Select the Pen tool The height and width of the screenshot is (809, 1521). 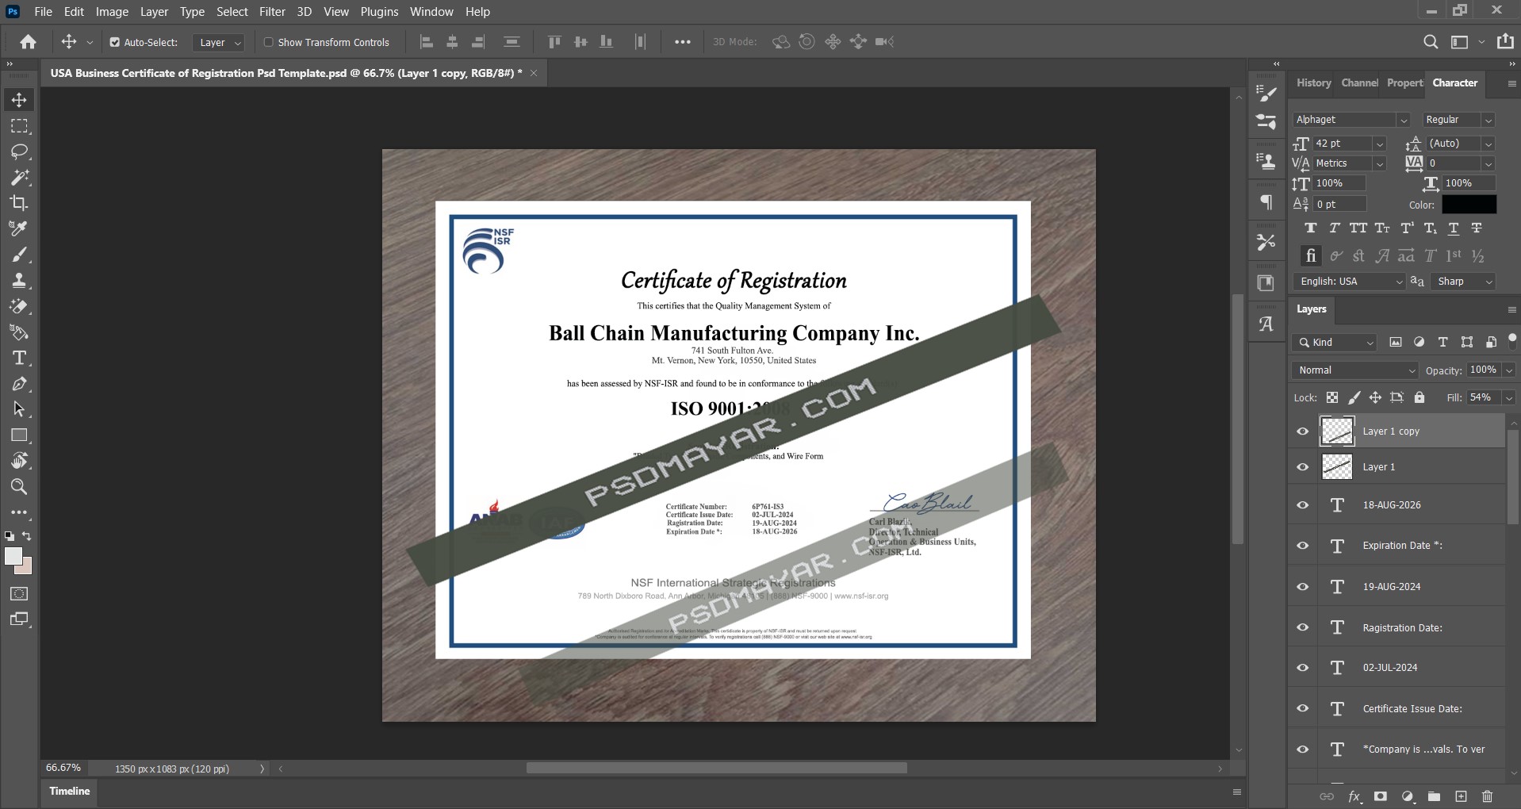click(x=19, y=384)
